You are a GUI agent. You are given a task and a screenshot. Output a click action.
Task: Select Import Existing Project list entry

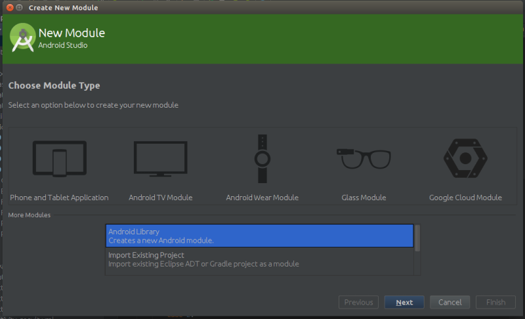coord(259,259)
